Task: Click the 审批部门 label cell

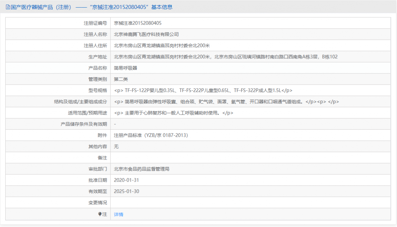Action: (x=58, y=169)
